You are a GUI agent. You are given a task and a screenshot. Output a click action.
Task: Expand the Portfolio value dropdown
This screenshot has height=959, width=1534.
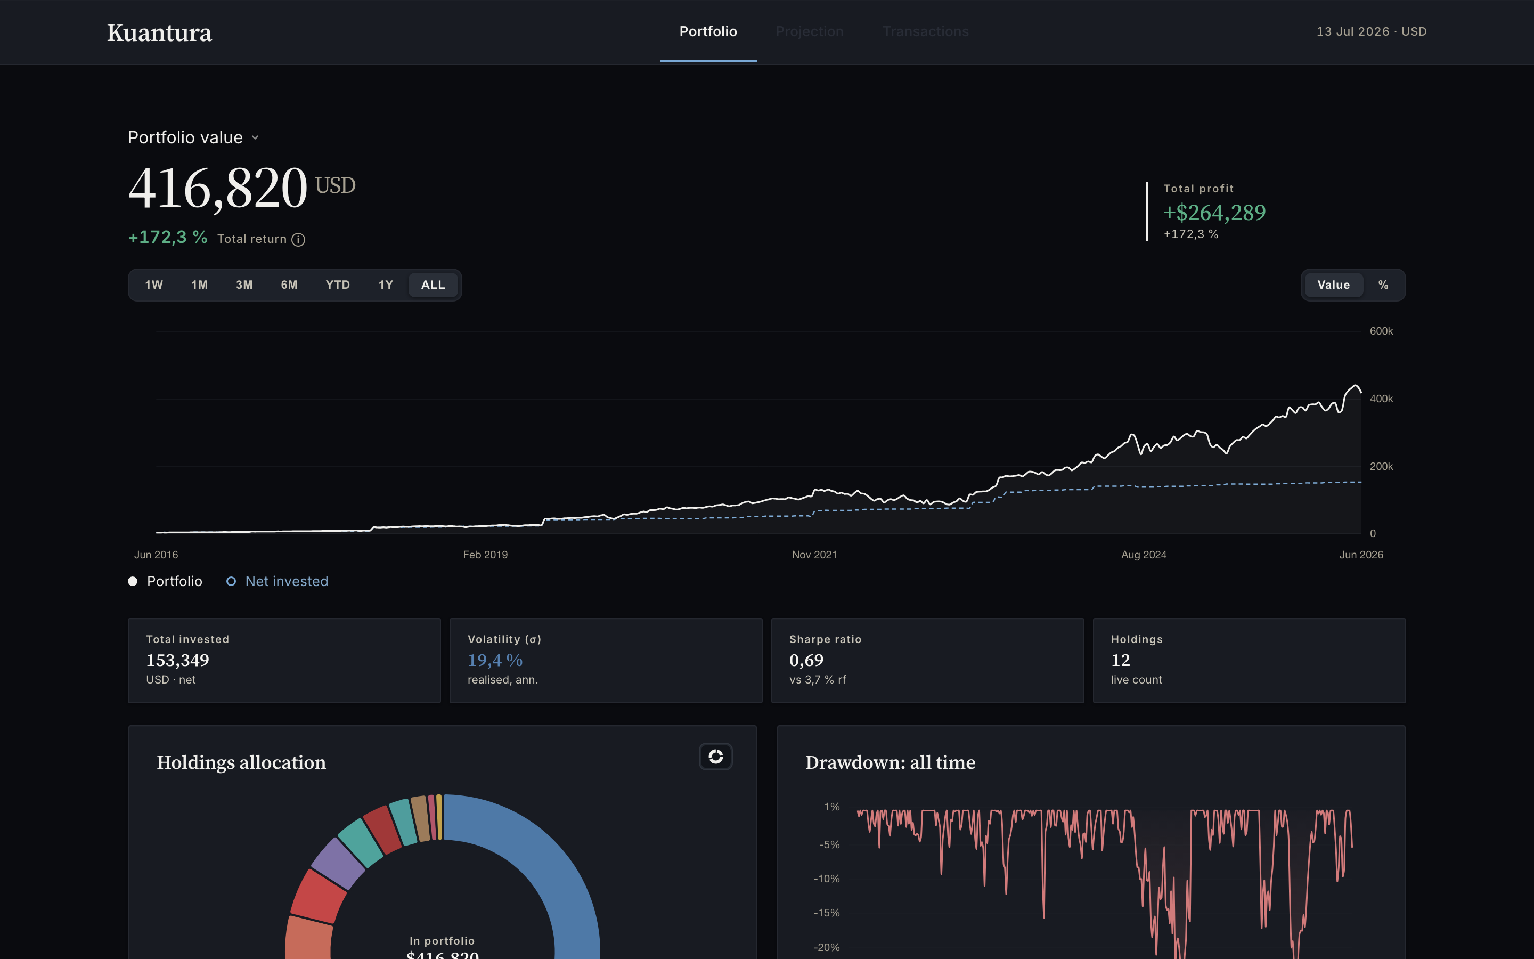pos(194,137)
